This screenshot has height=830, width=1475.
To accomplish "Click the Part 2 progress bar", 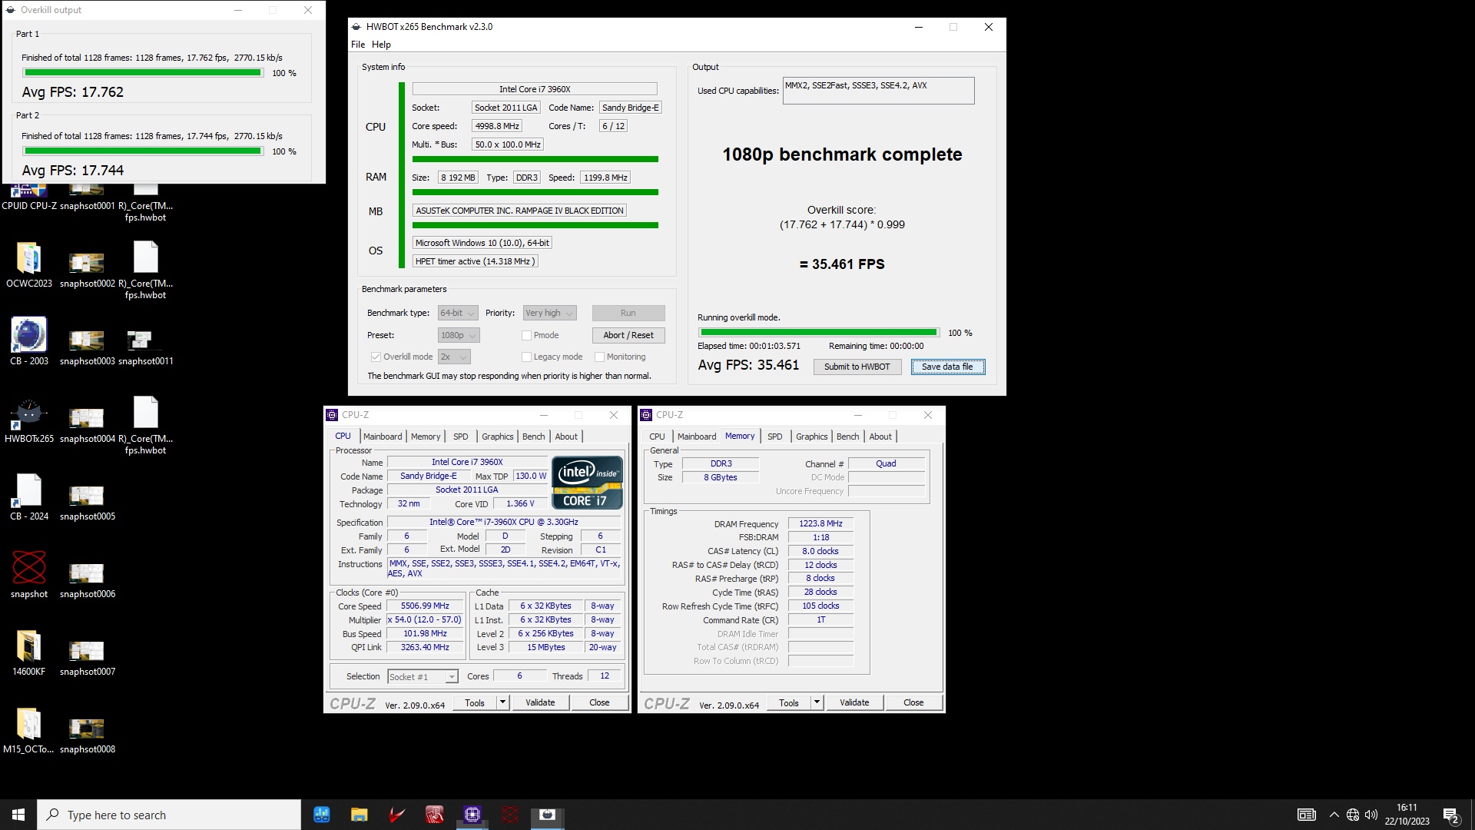I will click(x=143, y=151).
